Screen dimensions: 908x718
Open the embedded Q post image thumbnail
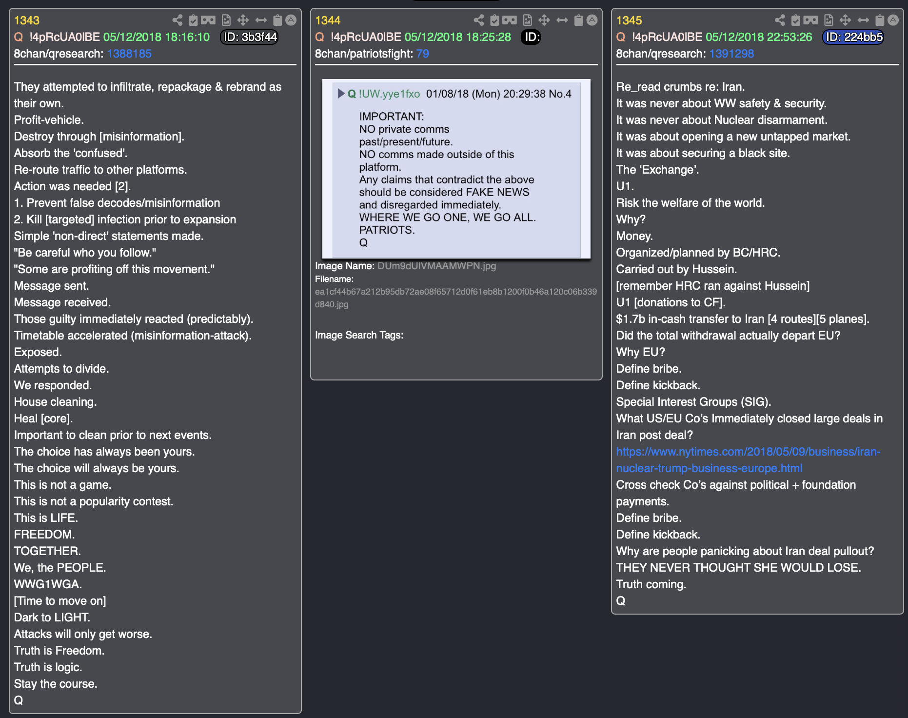pos(456,169)
